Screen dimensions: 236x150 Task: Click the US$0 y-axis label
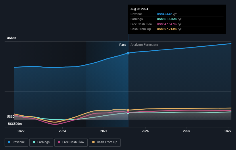click(11, 117)
